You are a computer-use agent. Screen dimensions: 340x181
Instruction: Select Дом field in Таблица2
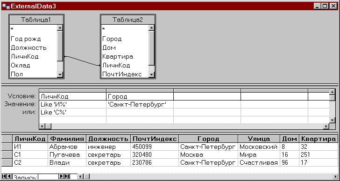125,48
